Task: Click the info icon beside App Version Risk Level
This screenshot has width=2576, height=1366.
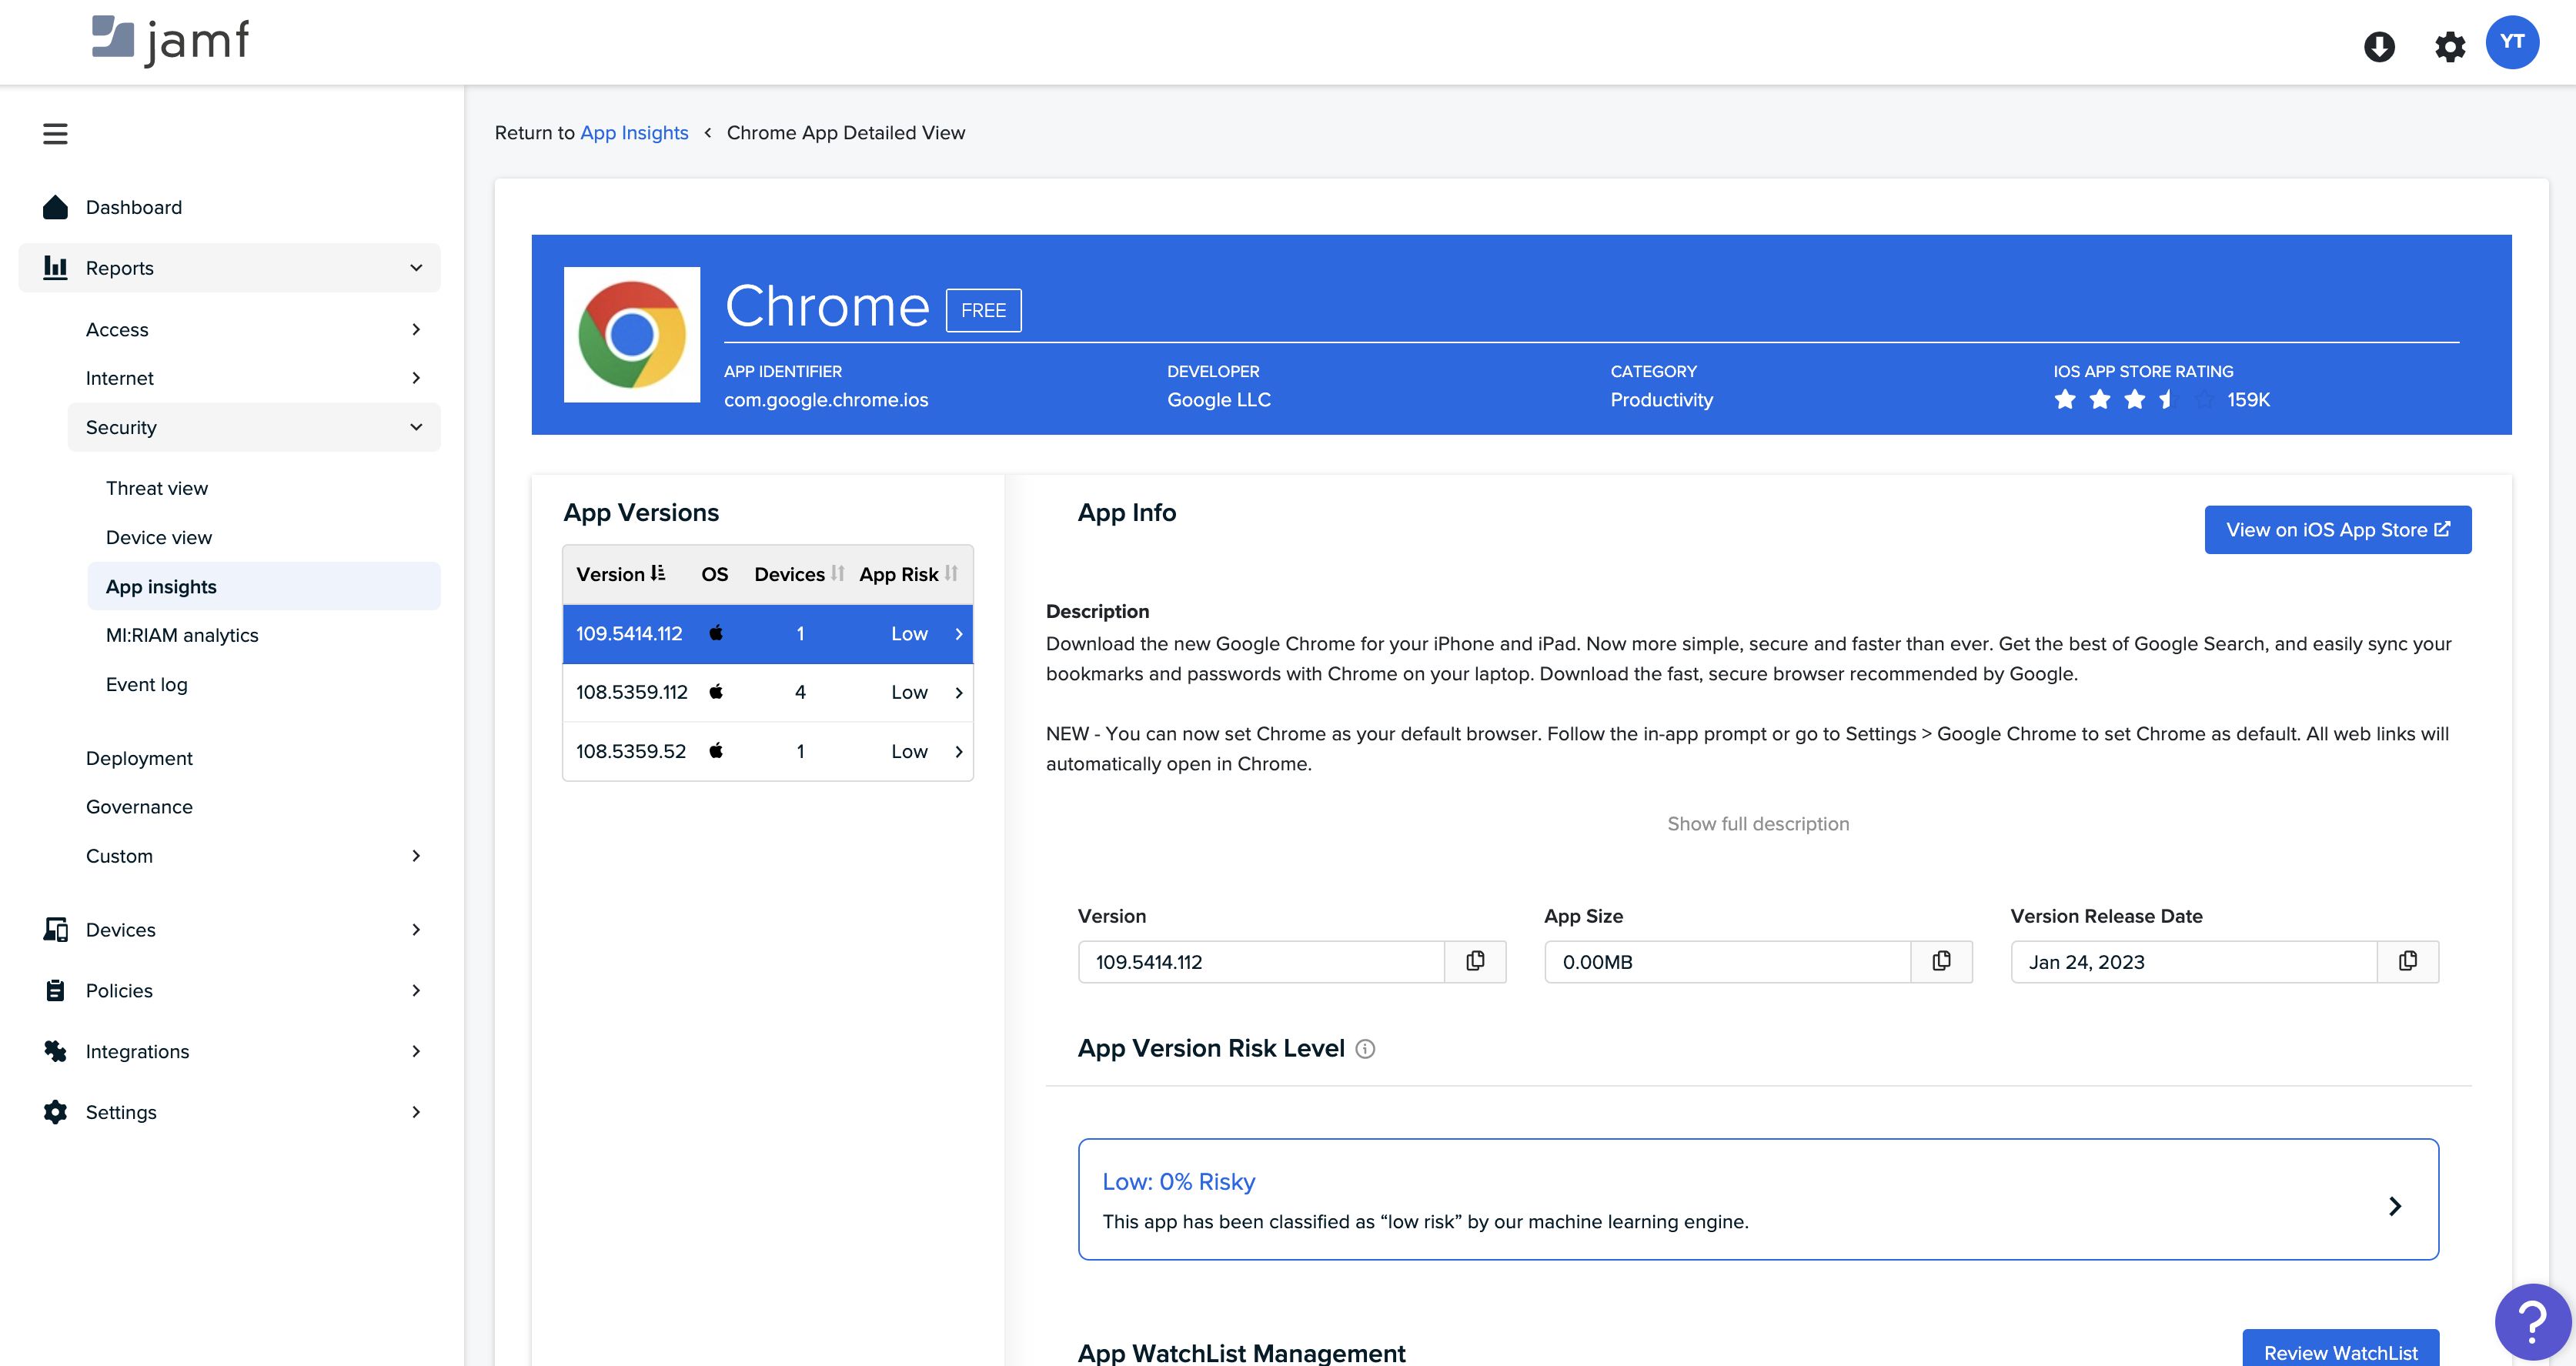Action: point(1365,1049)
